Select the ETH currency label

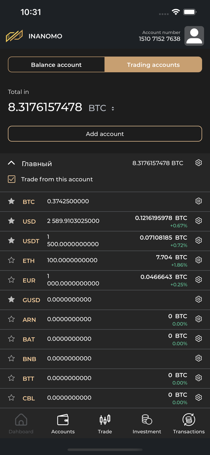pyautogui.click(x=28, y=261)
